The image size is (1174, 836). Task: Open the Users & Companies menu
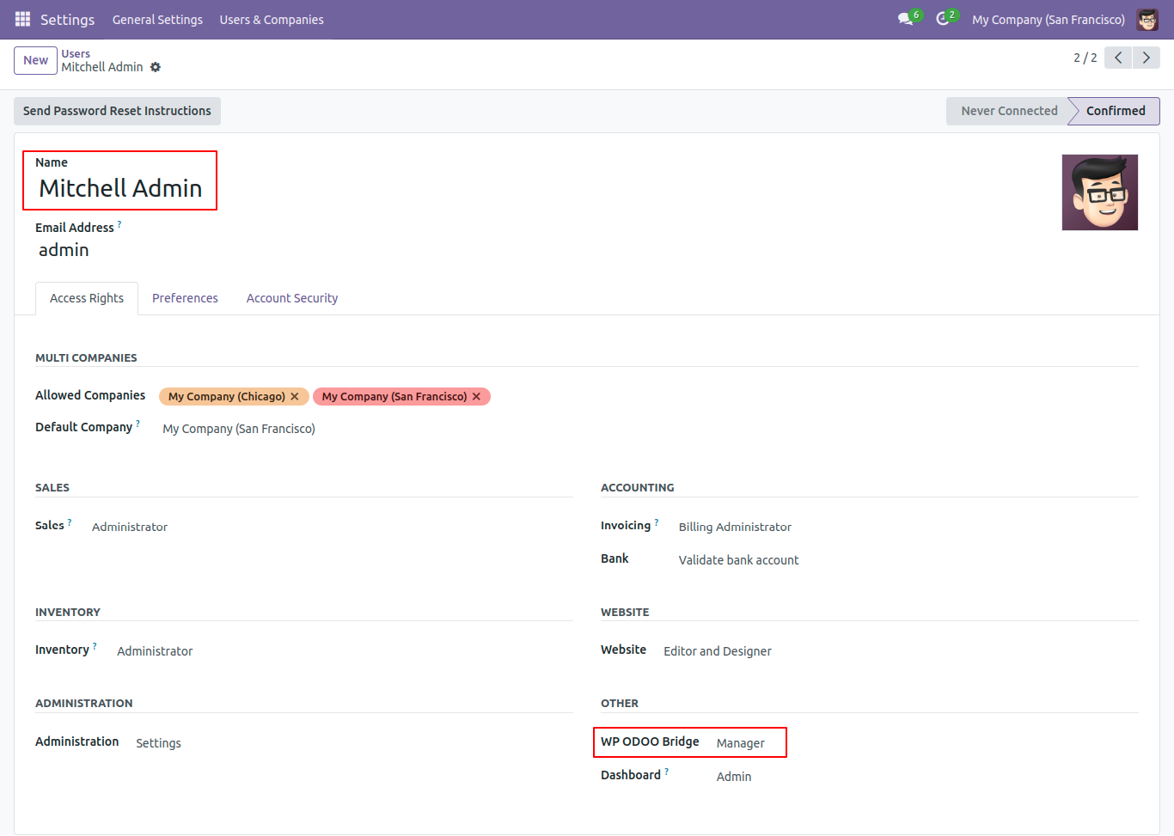pos(272,19)
